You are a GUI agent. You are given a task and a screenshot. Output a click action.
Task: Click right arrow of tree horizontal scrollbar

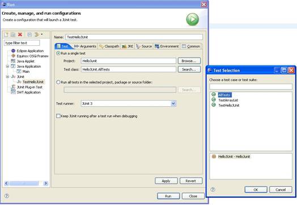45,184
